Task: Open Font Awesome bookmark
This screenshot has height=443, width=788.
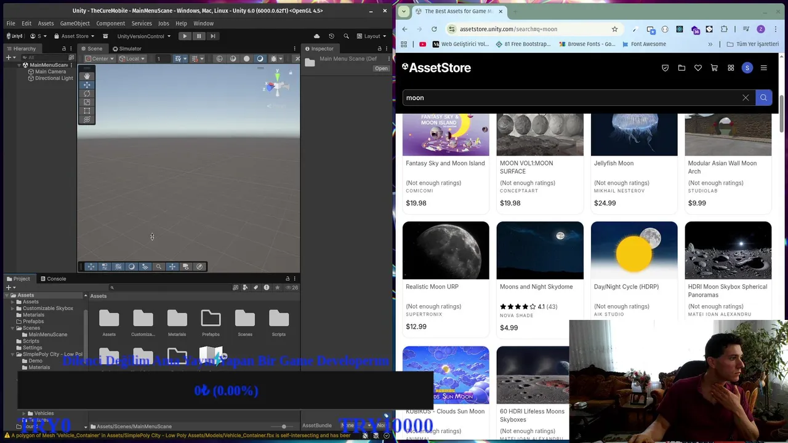Action: point(644,44)
